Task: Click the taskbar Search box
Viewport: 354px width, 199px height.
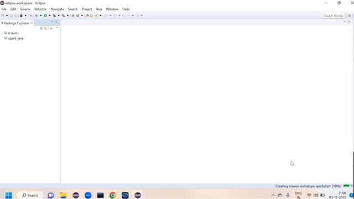Action: pos(30,195)
